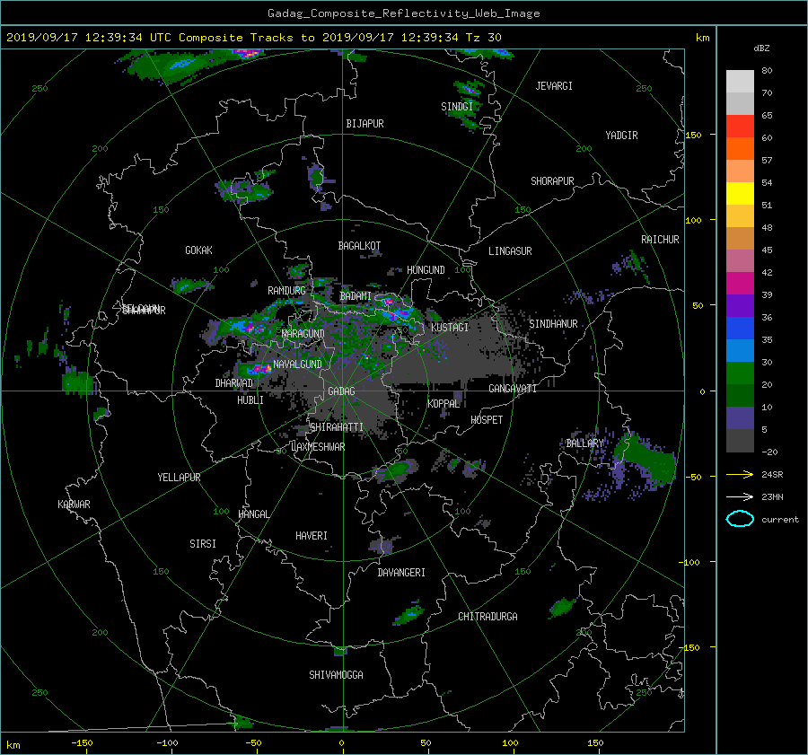Click the RAMDURG city label
This screenshot has height=755, width=808.
(x=286, y=291)
